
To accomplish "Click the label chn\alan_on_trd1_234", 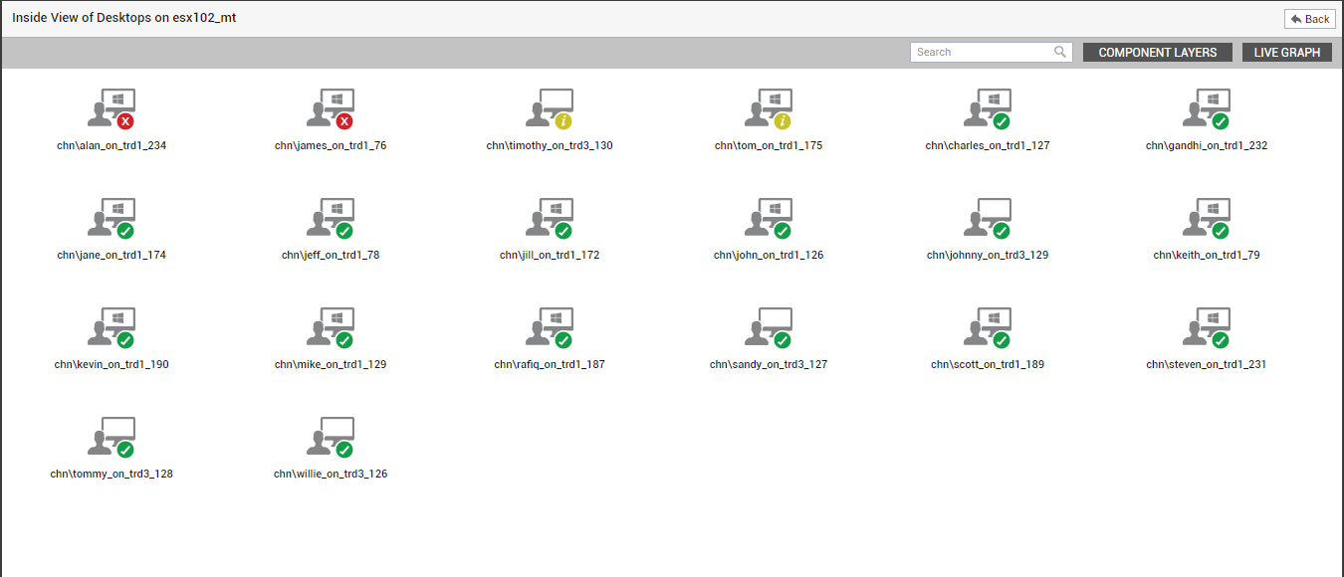I will coord(112,145).
